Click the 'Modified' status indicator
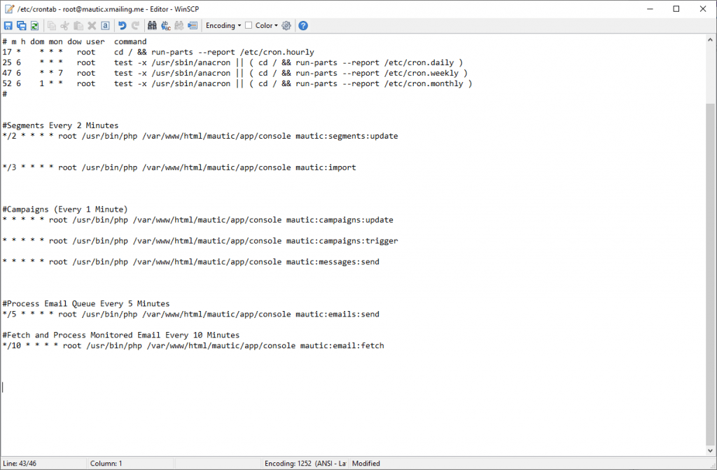717x470 pixels. click(x=366, y=463)
